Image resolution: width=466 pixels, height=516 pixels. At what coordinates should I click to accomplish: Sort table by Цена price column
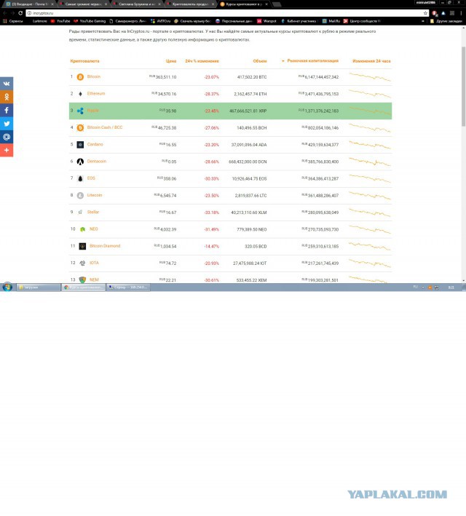click(171, 61)
